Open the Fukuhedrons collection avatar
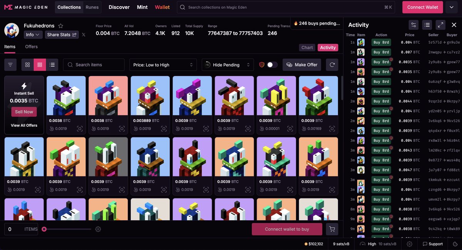The image size is (462, 250). (12, 30)
